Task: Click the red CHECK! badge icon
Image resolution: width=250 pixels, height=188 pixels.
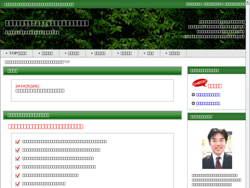Action: pos(199,83)
